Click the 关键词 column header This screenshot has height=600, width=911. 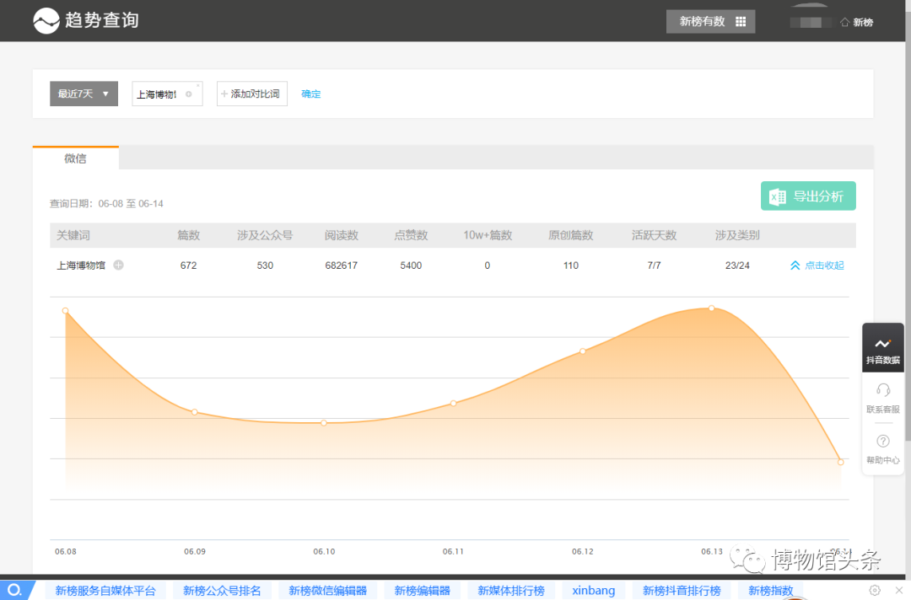[x=73, y=235]
